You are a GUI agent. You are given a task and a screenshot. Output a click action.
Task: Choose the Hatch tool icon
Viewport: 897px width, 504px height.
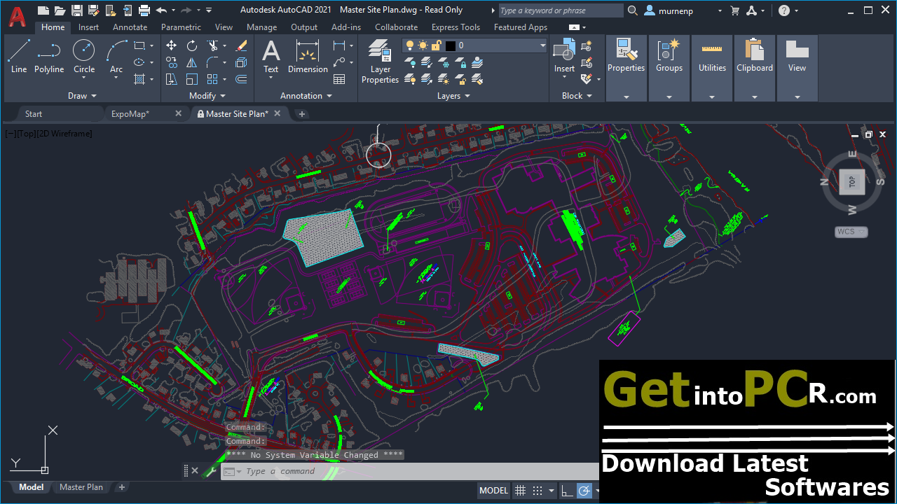coord(139,79)
